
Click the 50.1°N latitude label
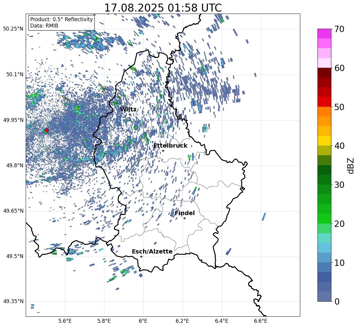pos(15,74)
